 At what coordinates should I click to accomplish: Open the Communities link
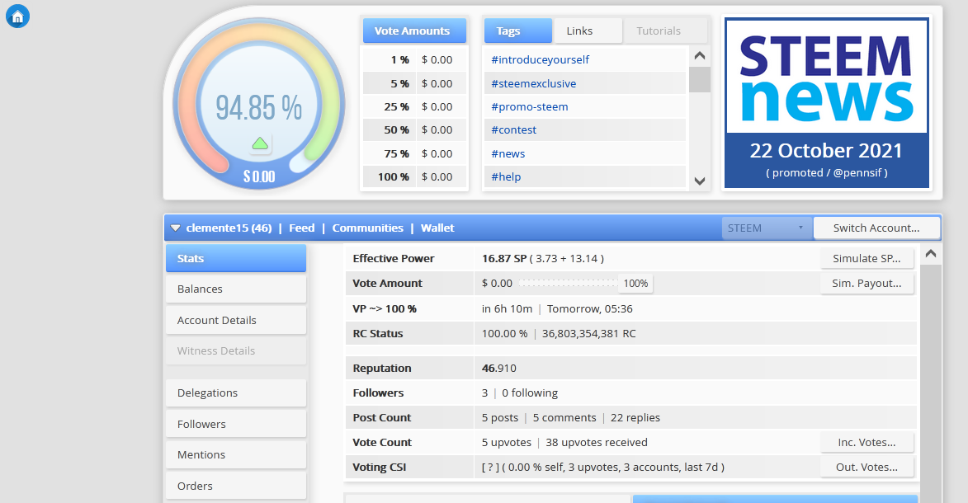point(367,228)
